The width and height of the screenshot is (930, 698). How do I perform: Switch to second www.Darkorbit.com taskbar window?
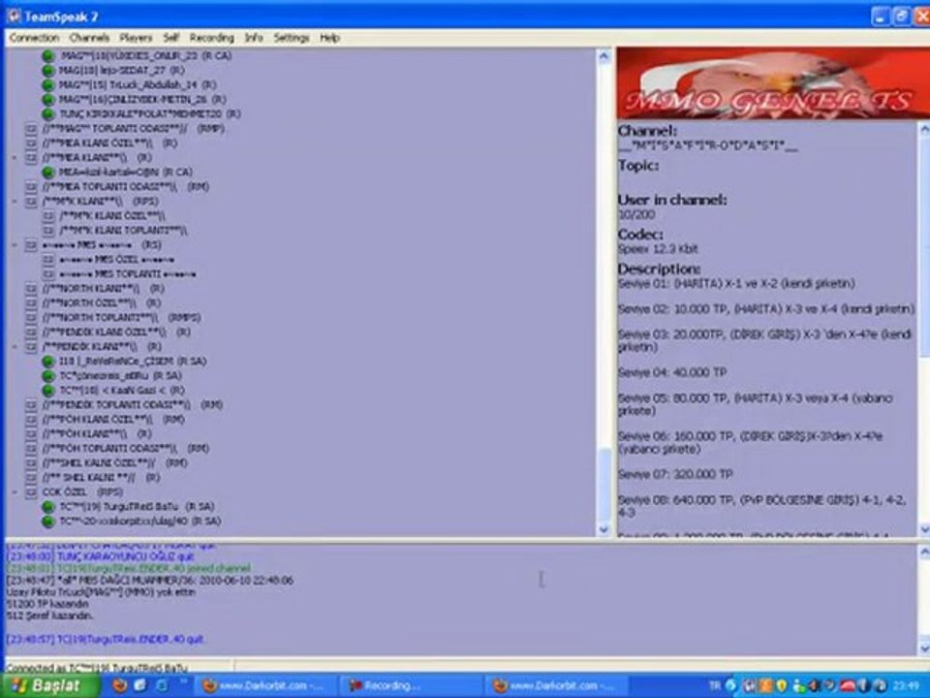point(554,685)
